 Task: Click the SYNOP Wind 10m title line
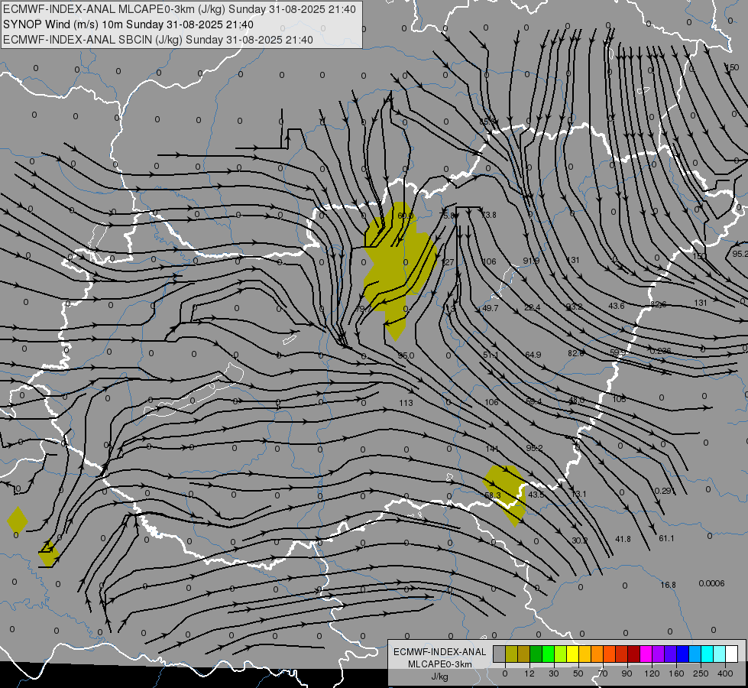pos(128,24)
